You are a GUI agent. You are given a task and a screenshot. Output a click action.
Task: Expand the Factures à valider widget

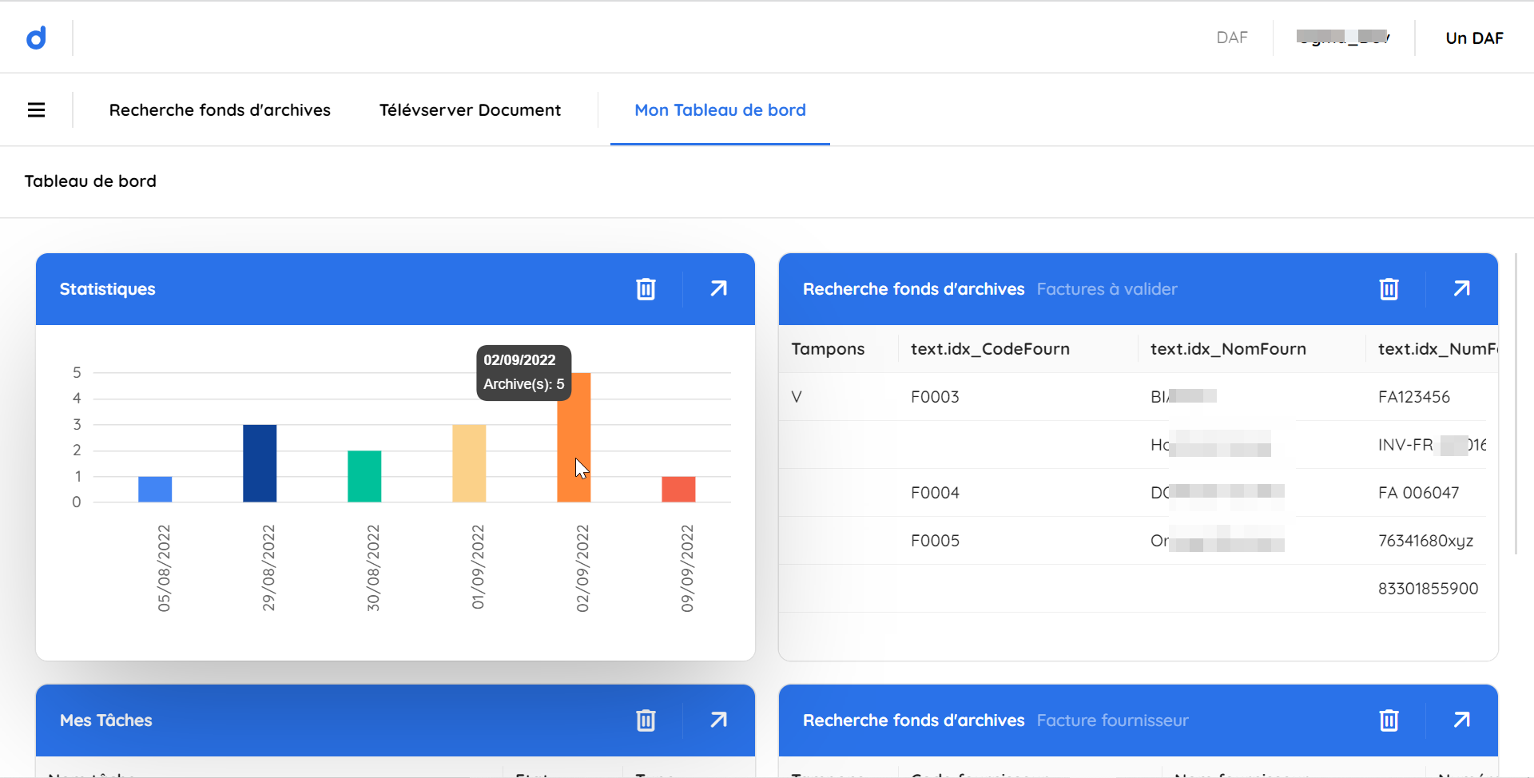point(1461,289)
